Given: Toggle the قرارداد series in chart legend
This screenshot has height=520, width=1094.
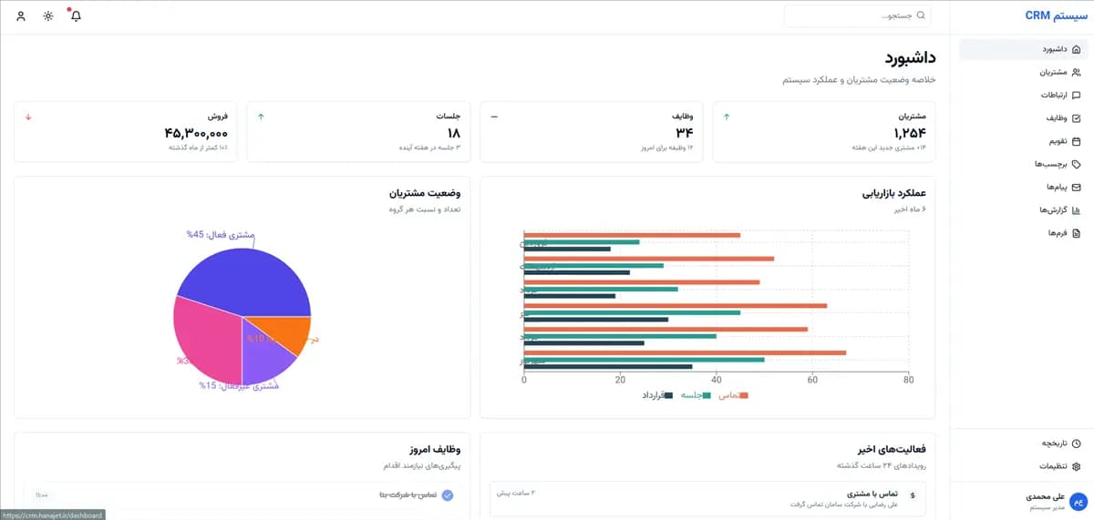Looking at the screenshot, I should [656, 395].
